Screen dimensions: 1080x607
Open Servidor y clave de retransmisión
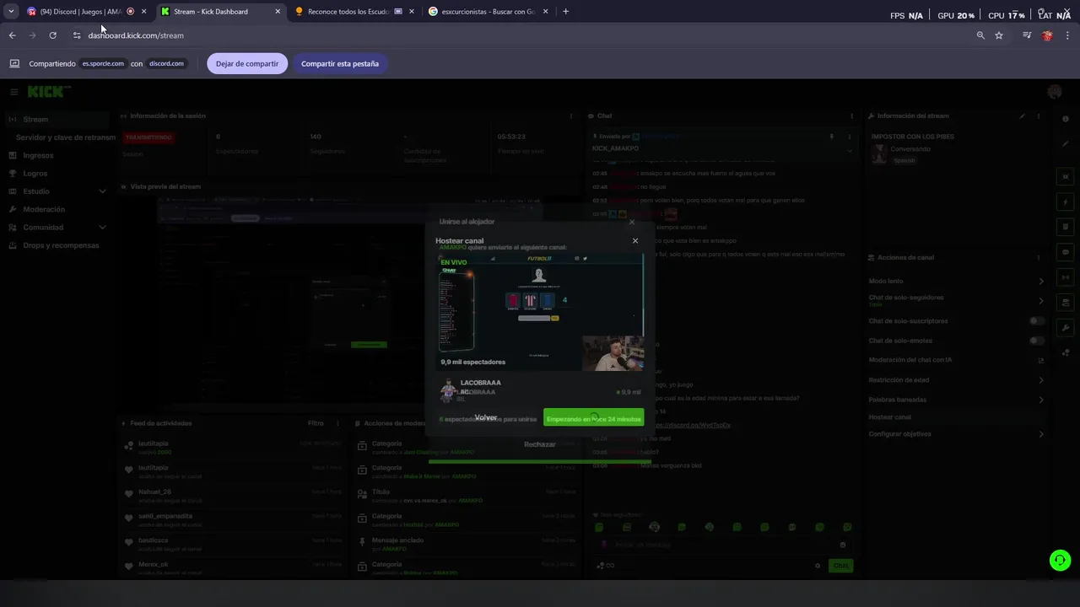[66, 137]
